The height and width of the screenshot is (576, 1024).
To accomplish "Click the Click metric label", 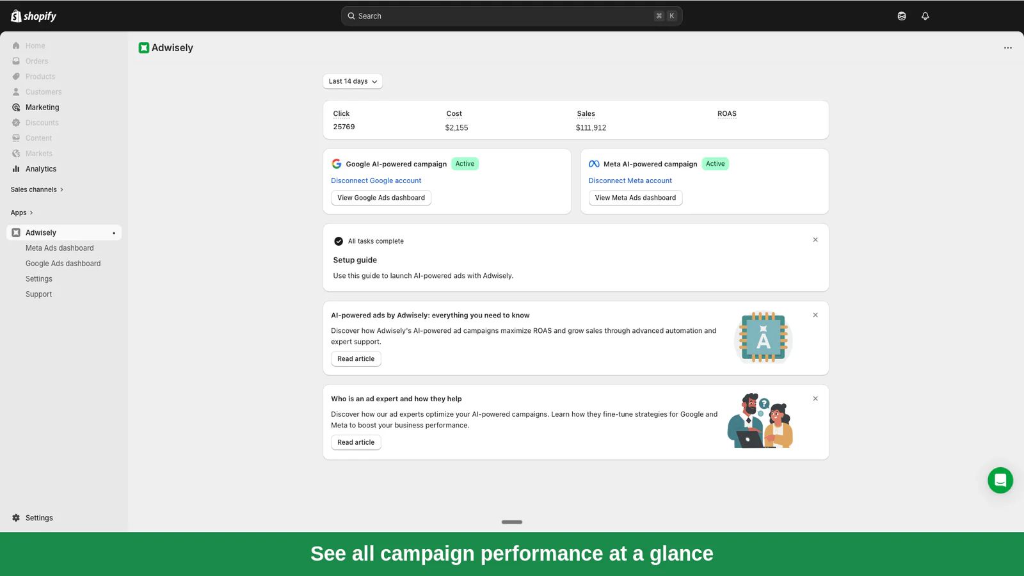I will click(x=341, y=113).
